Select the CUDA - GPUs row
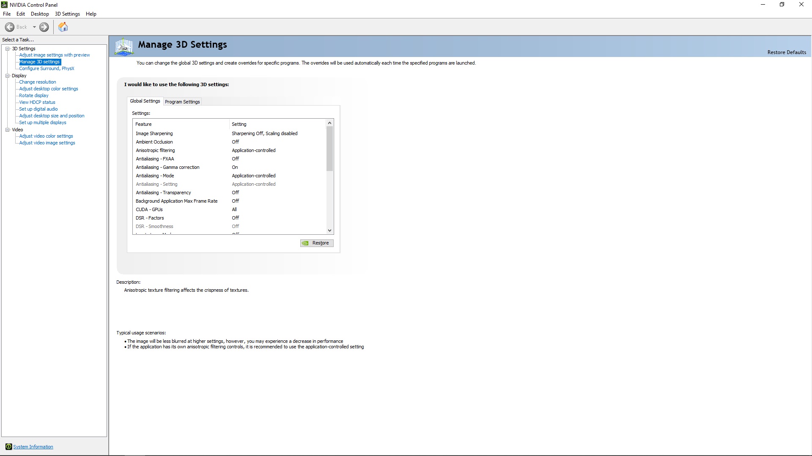Image resolution: width=812 pixels, height=456 pixels. [x=230, y=209]
